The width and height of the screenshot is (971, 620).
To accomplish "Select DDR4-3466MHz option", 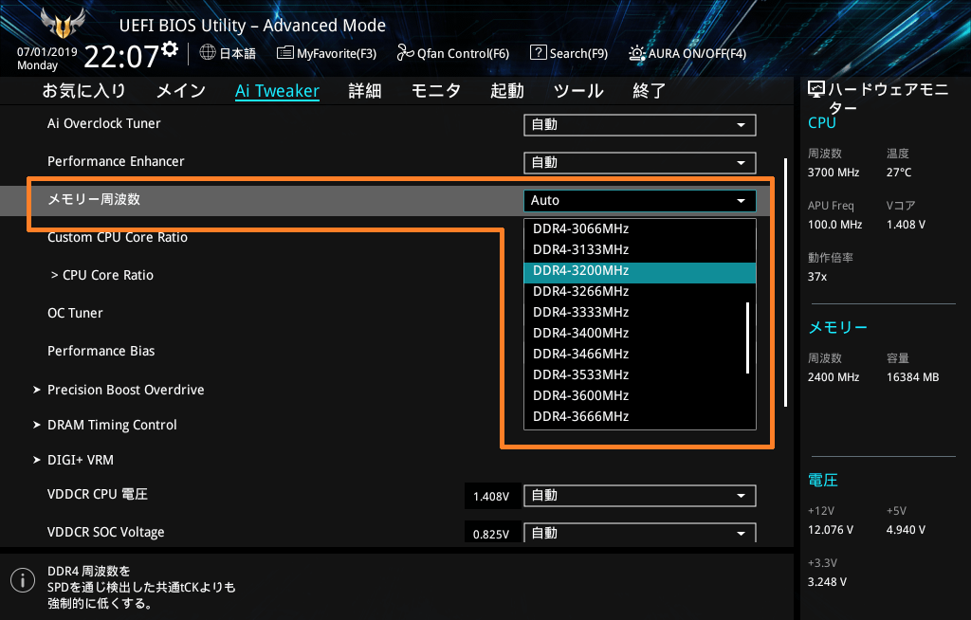I will [640, 355].
